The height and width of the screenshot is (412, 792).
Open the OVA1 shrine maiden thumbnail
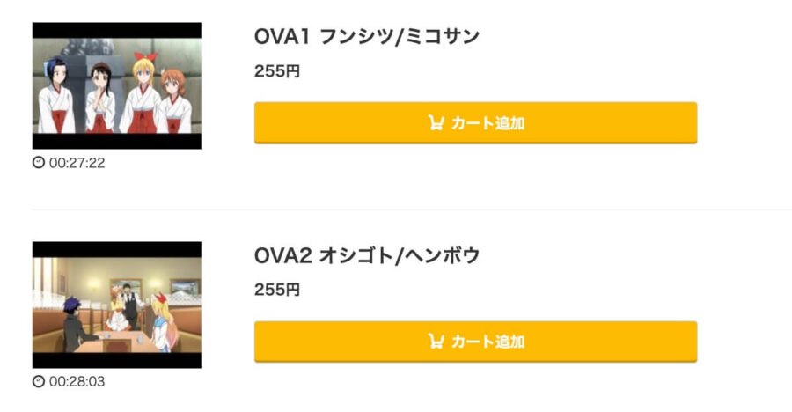click(x=117, y=85)
